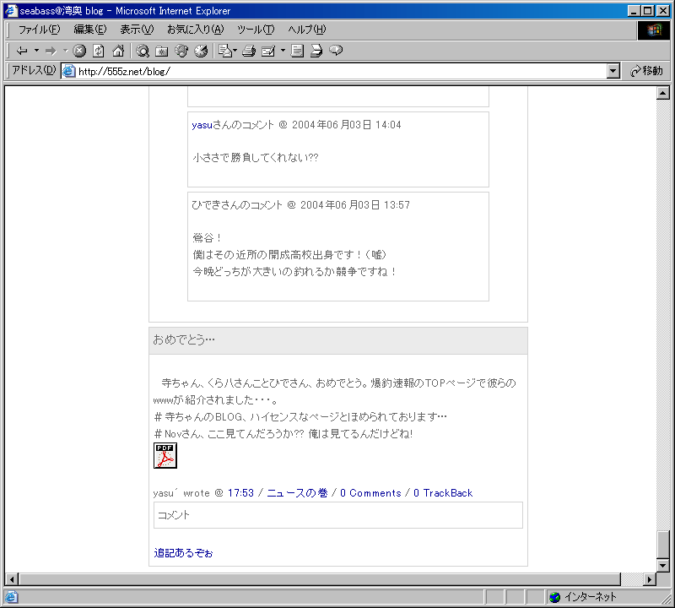Click the おめでとう… post title

(x=184, y=340)
